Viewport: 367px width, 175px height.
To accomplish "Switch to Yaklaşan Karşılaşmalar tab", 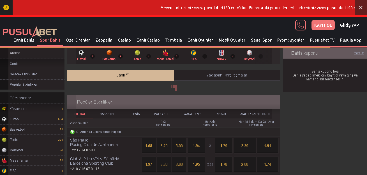I will click(x=227, y=75).
